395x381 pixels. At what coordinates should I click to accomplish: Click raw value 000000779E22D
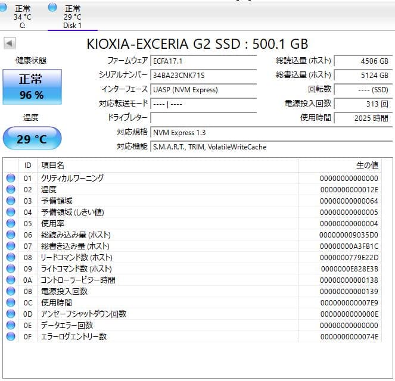pyautogui.click(x=349, y=258)
